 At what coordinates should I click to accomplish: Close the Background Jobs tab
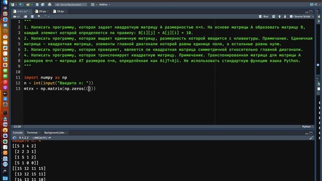[x=67, y=133]
